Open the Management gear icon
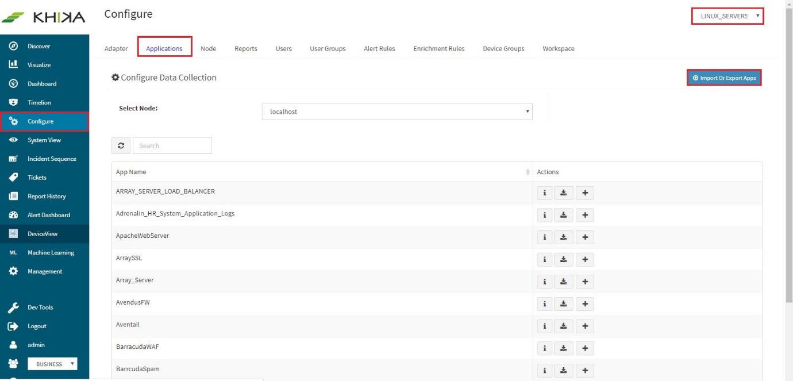The image size is (793, 381). (13, 271)
